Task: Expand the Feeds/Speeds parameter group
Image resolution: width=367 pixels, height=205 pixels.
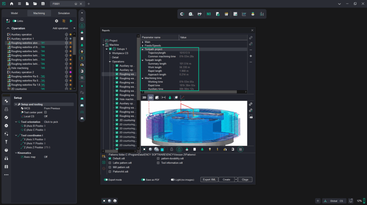Action: click(x=143, y=46)
